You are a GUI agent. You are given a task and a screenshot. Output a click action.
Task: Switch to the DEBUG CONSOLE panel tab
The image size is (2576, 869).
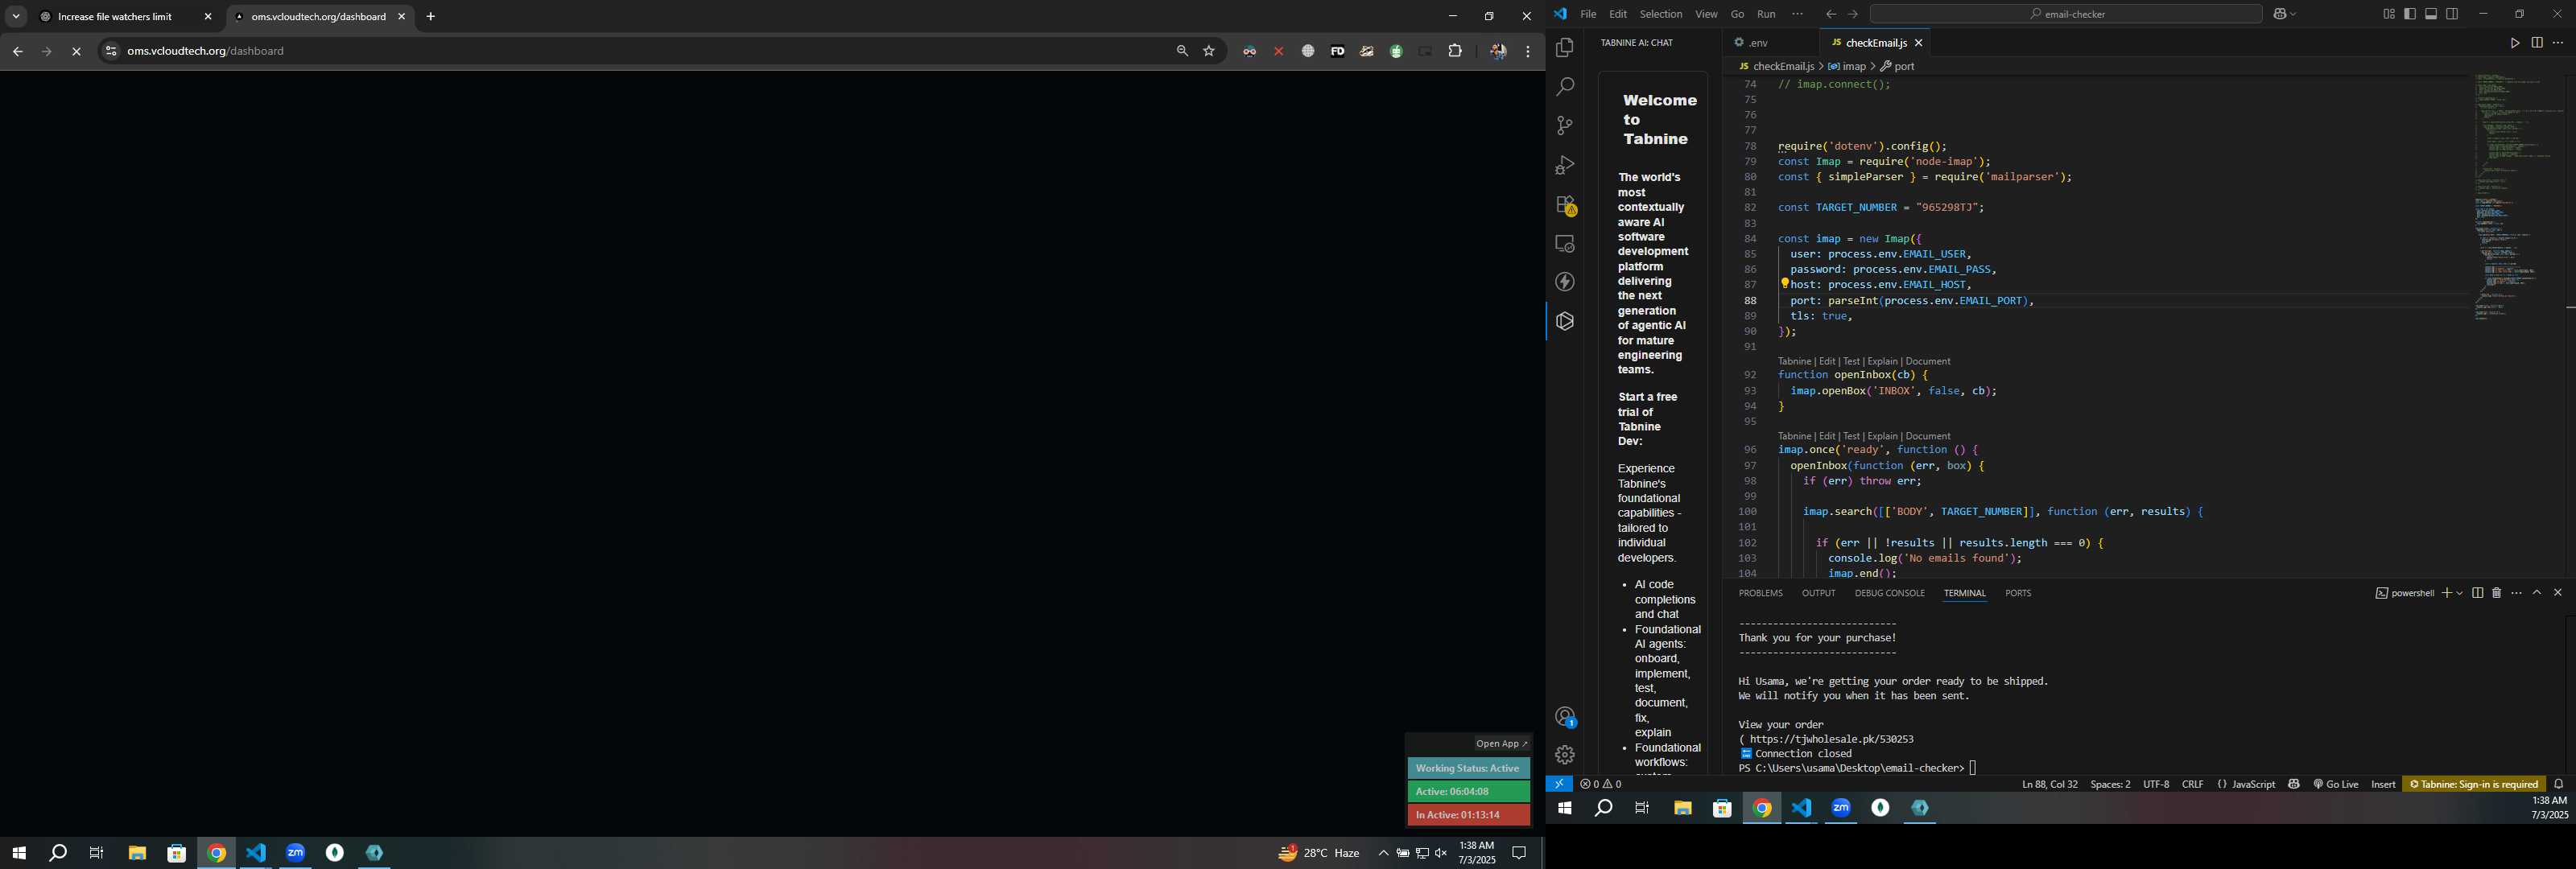[x=1889, y=593]
